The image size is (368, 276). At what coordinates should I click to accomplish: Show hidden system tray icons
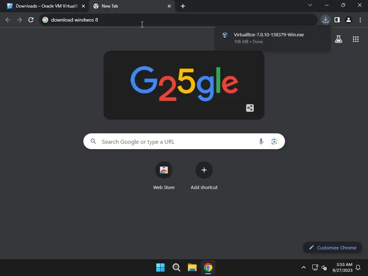point(303,267)
